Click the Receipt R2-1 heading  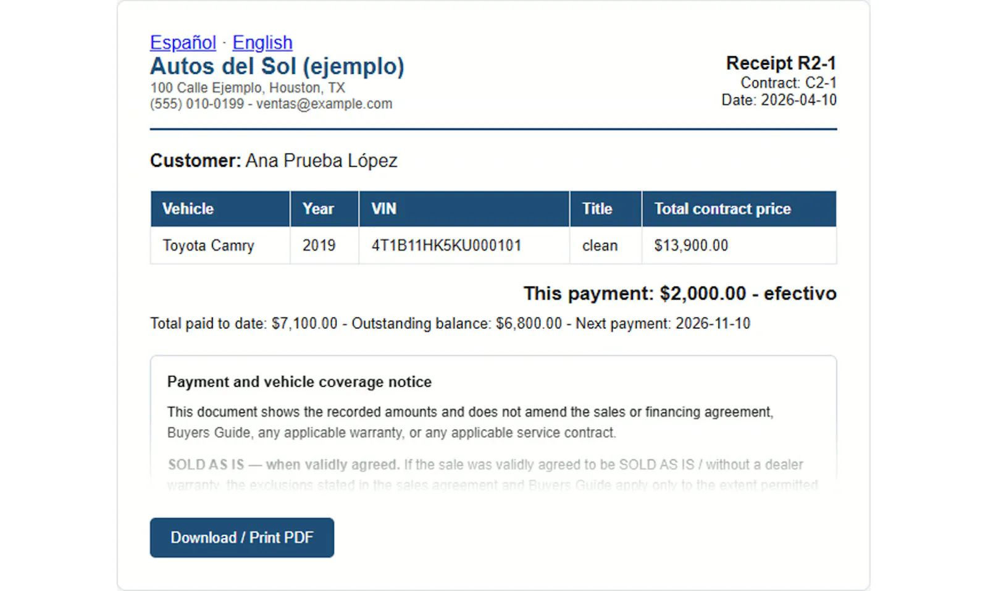tap(781, 63)
